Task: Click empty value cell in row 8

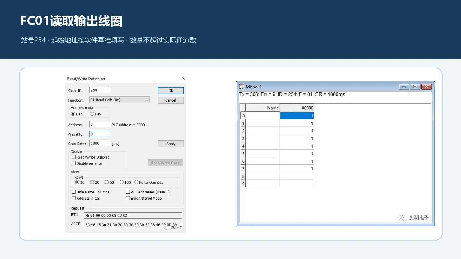Action: point(297,176)
